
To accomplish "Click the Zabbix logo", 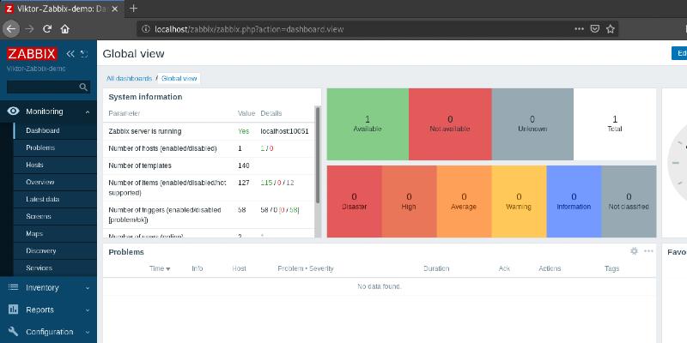I will point(31,53).
